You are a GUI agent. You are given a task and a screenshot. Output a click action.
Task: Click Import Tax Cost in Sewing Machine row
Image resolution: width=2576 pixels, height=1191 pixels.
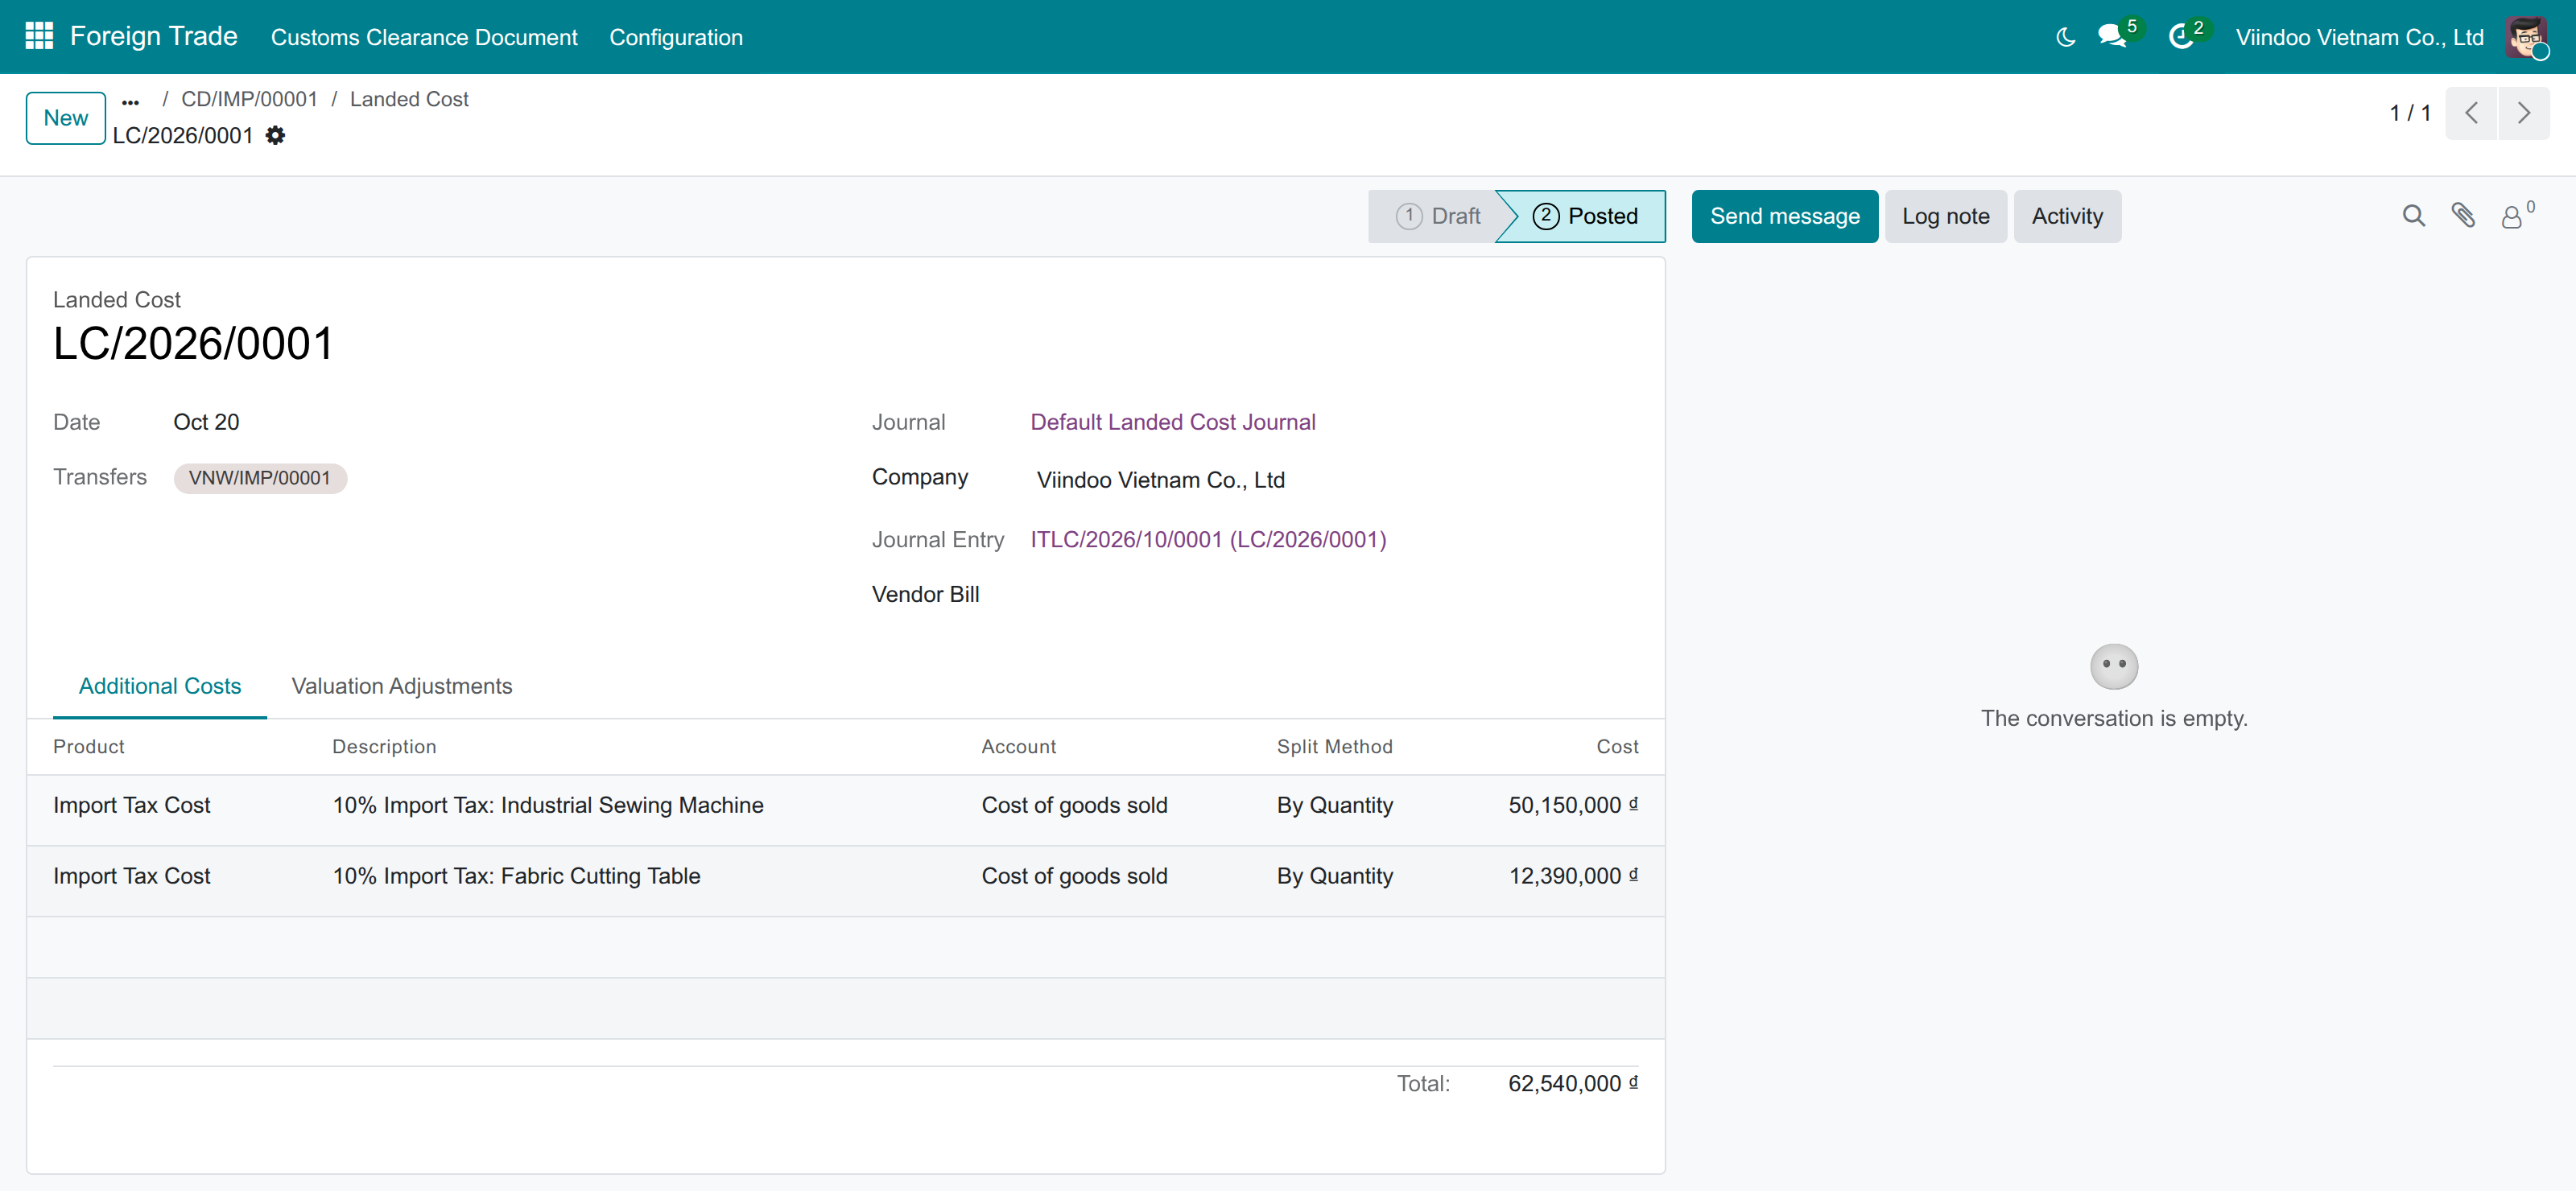pos(132,805)
